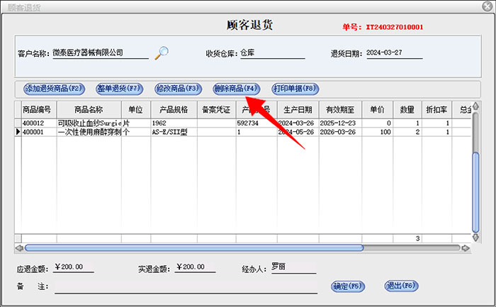496x307 pixels.
Task: Select the 收货仓库 warehouse field
Action: pyautogui.click(x=272, y=53)
